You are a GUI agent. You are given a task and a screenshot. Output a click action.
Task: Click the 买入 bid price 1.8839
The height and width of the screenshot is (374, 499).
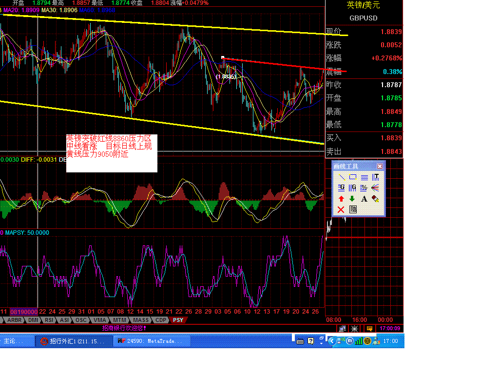tap(391, 138)
